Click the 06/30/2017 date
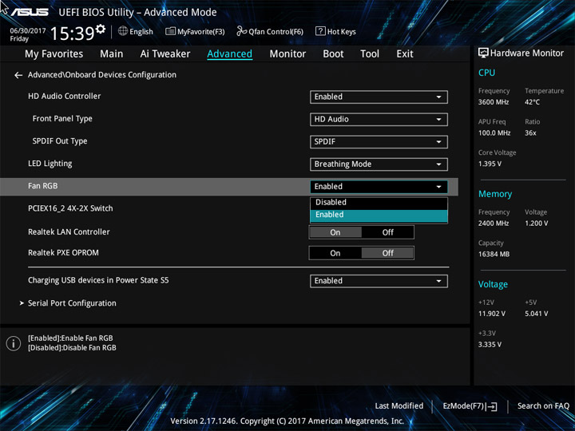Image resolution: width=575 pixels, height=431 pixels. pos(28,31)
